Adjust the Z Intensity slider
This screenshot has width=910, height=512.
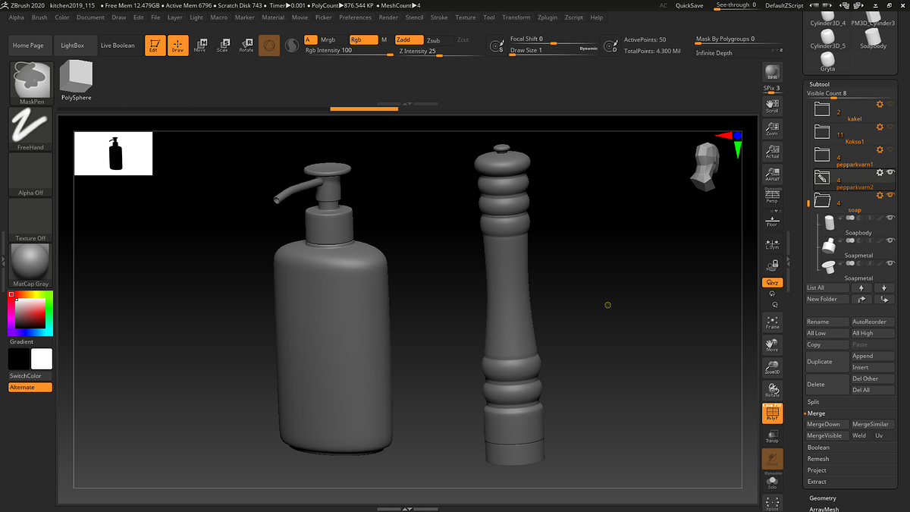[x=440, y=52]
